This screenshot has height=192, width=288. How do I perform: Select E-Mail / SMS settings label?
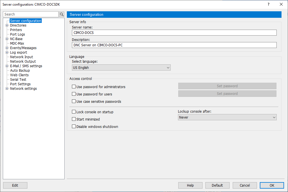tap(26, 66)
